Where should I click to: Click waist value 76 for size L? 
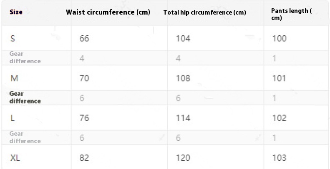tap(84, 118)
